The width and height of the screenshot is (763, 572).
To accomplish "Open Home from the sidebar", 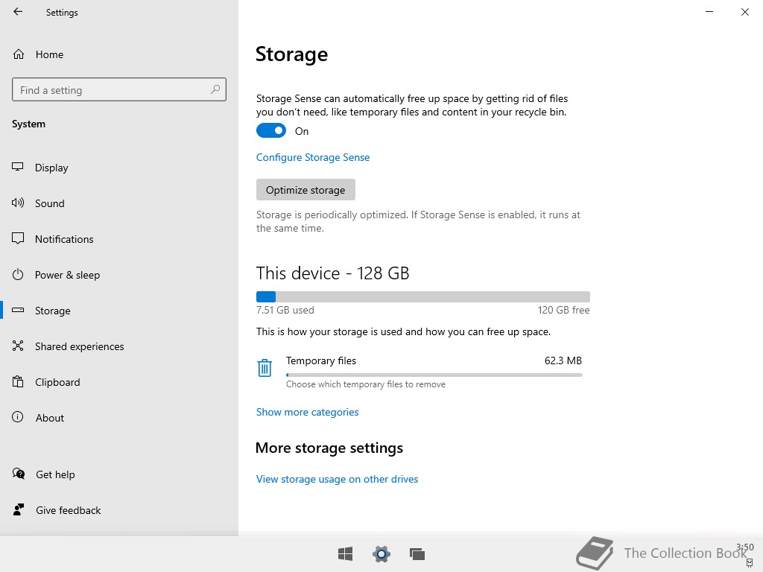I will (49, 54).
